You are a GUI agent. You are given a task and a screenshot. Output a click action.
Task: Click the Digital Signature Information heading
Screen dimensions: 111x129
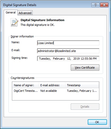point(42,20)
